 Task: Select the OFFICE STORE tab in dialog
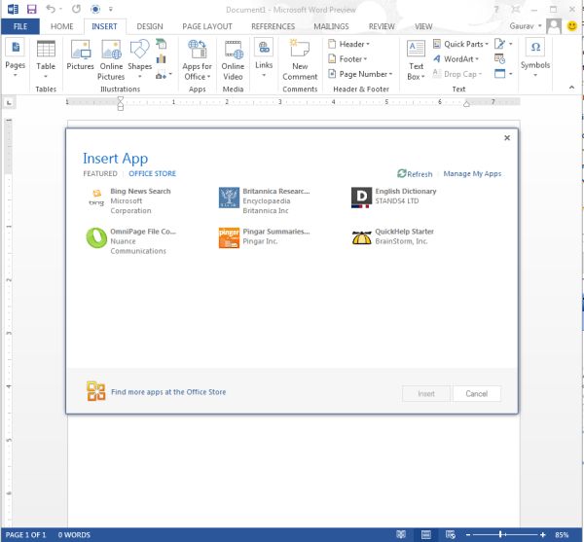click(x=153, y=173)
